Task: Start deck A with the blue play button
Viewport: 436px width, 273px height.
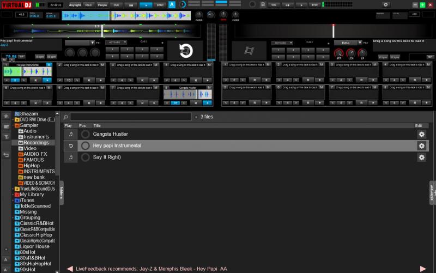Action: [x=146, y=5]
